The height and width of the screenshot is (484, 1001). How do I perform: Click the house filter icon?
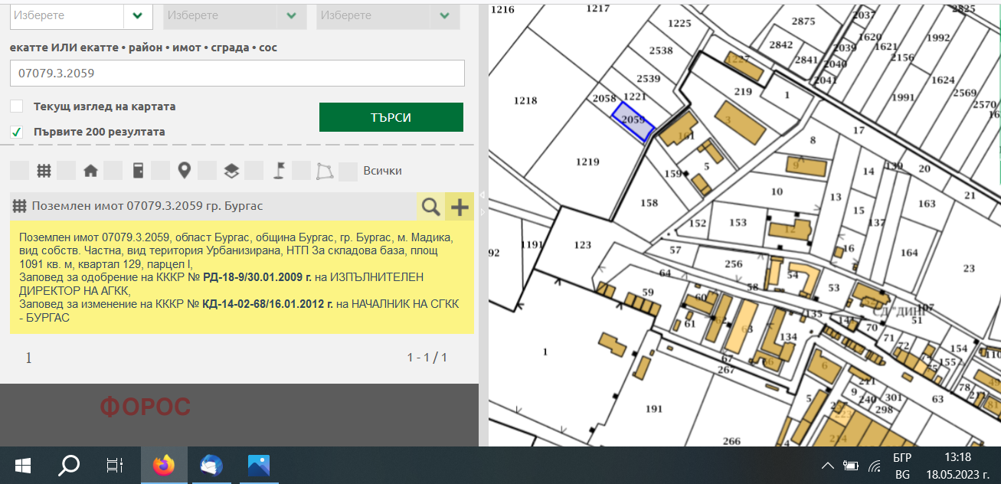point(90,171)
